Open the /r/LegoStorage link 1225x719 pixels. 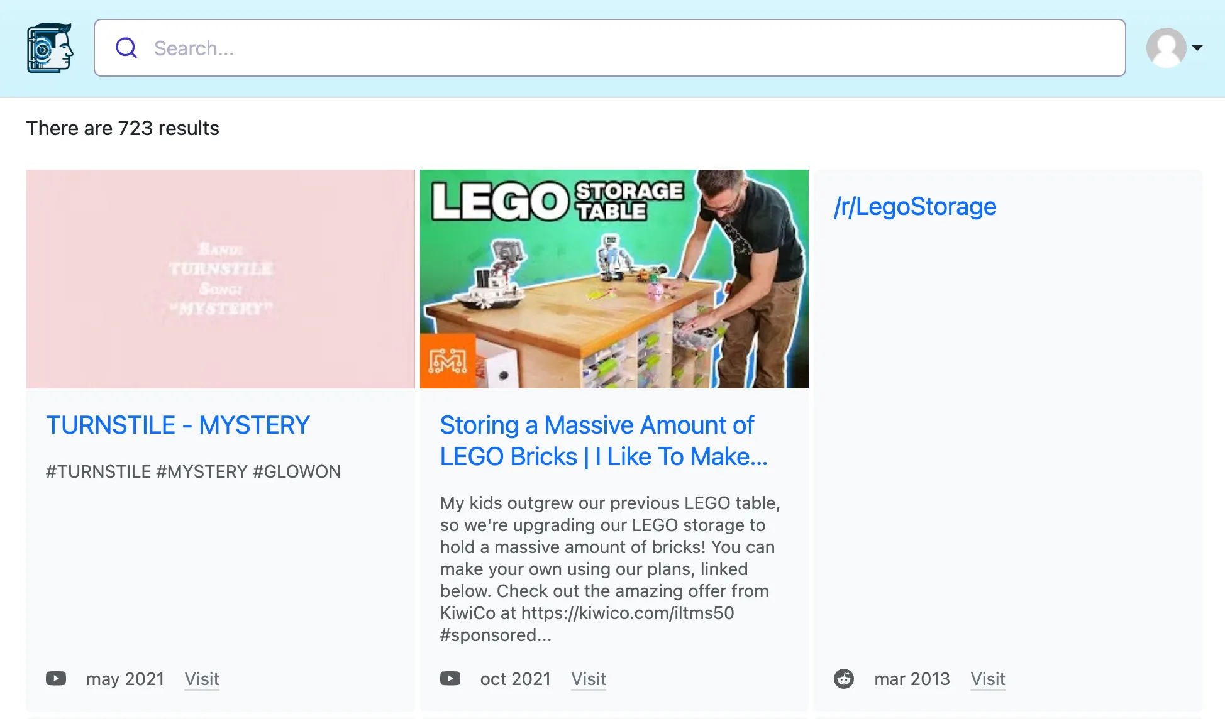[x=915, y=206]
